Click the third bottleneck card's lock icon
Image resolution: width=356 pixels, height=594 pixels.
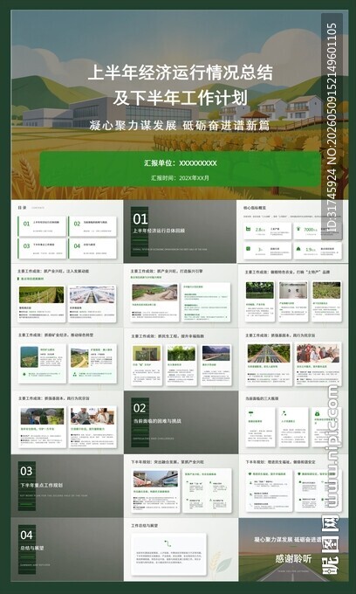coord(317,413)
